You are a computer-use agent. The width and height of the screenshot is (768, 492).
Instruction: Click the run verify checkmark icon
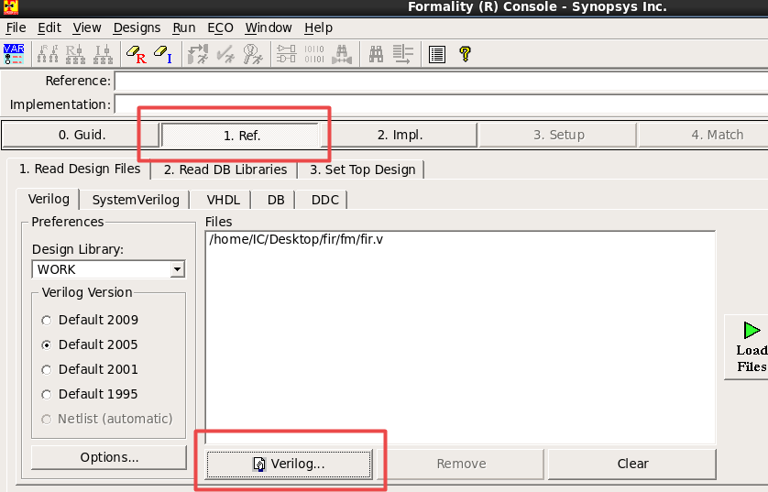pos(225,54)
